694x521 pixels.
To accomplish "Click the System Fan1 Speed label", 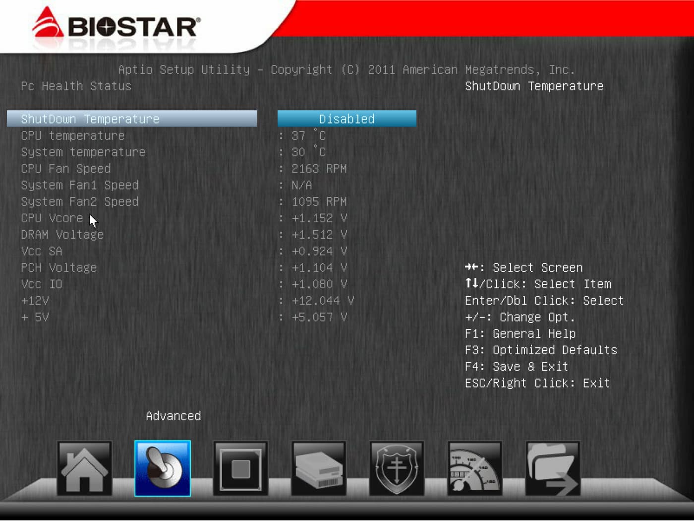I will pos(80,185).
